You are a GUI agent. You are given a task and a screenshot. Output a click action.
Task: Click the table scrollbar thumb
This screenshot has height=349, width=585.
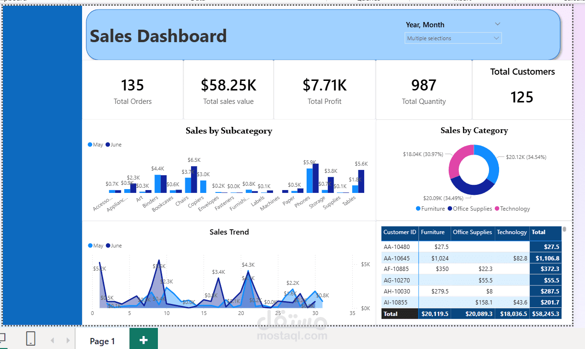pos(564,229)
